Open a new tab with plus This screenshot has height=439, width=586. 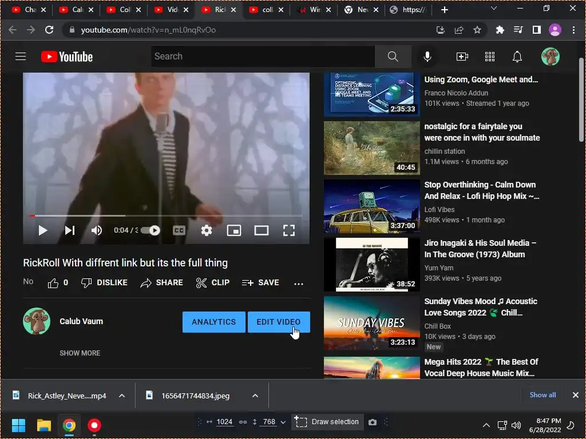(x=444, y=10)
